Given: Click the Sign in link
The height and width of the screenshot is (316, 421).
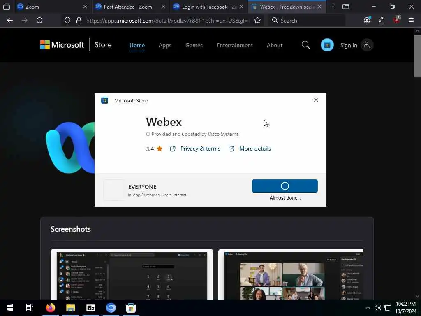Looking at the screenshot, I should [x=349, y=45].
